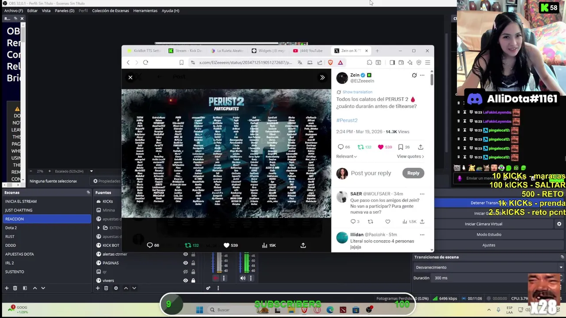
Task: Pop out the Escenas dock panel
Action: point(88,193)
